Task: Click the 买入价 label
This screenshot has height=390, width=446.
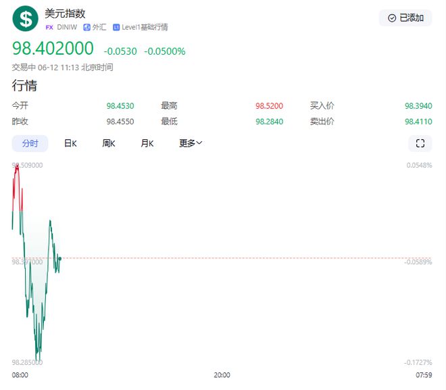Action: point(322,106)
